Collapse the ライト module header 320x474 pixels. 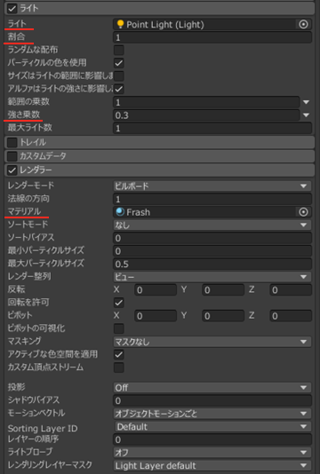159,9
